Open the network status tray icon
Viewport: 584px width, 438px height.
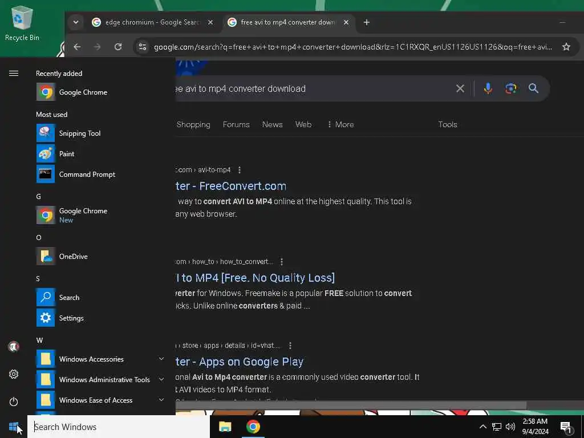(x=497, y=427)
